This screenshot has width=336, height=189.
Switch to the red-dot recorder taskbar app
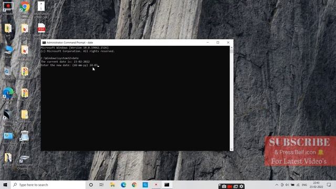coord(156,185)
